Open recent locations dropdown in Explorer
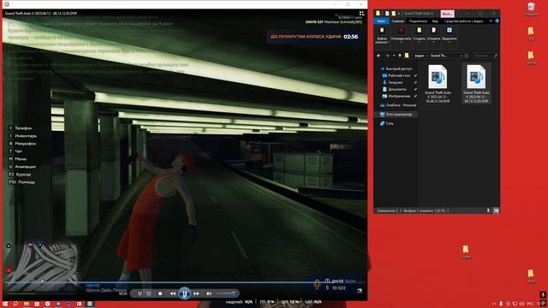 click(x=394, y=56)
